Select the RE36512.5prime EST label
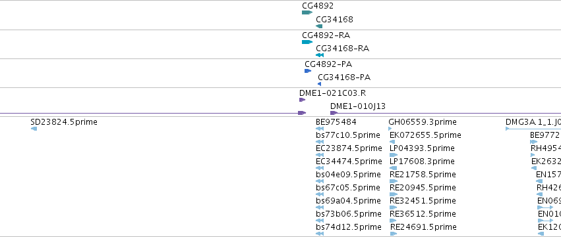The width and height of the screenshot is (561, 237). pyautogui.click(x=423, y=214)
